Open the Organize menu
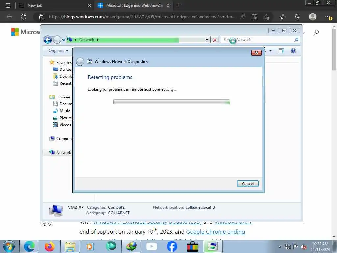337x253 pixels. tap(59, 51)
